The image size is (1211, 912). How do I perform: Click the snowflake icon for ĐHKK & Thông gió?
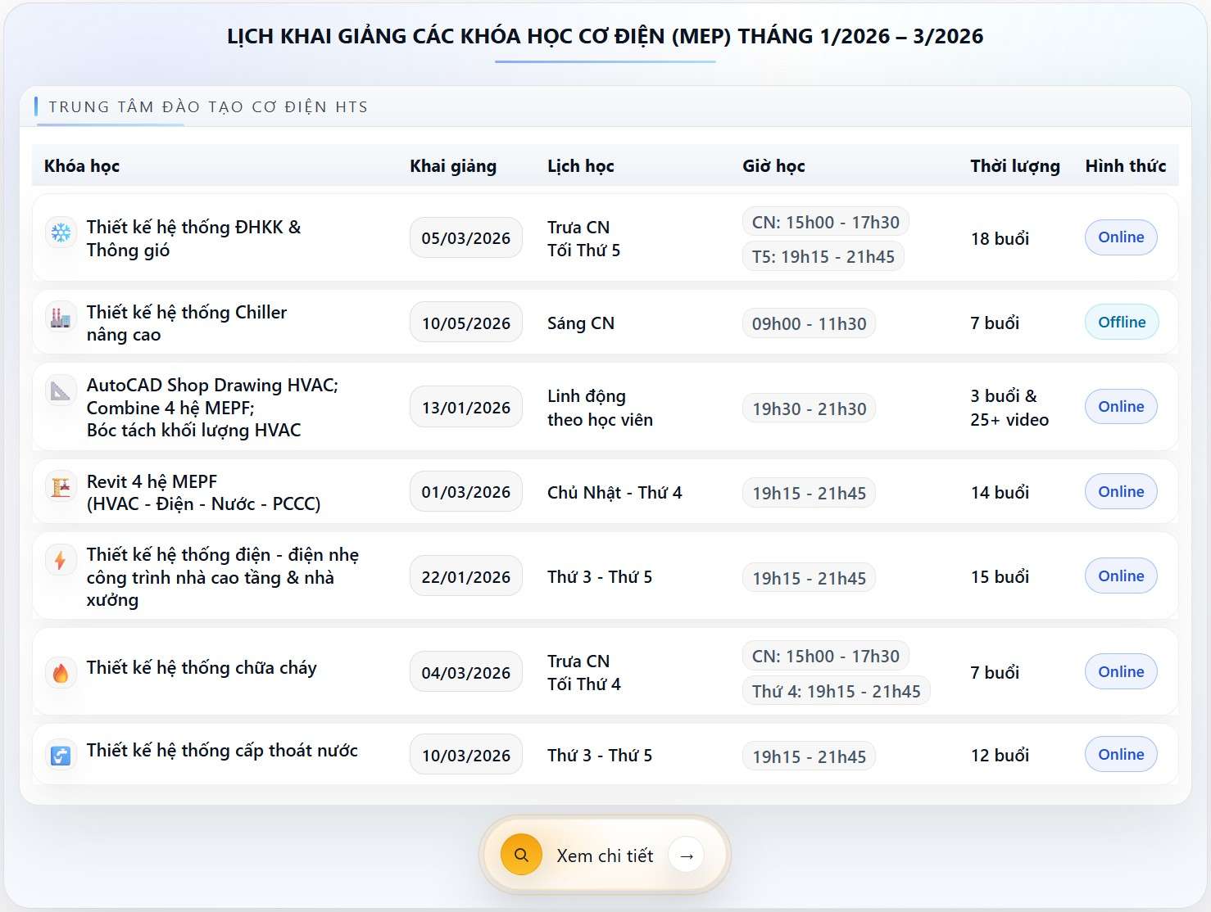point(61,237)
